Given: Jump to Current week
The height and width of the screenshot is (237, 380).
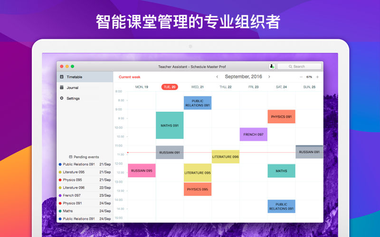Looking at the screenshot, I should 130,77.
